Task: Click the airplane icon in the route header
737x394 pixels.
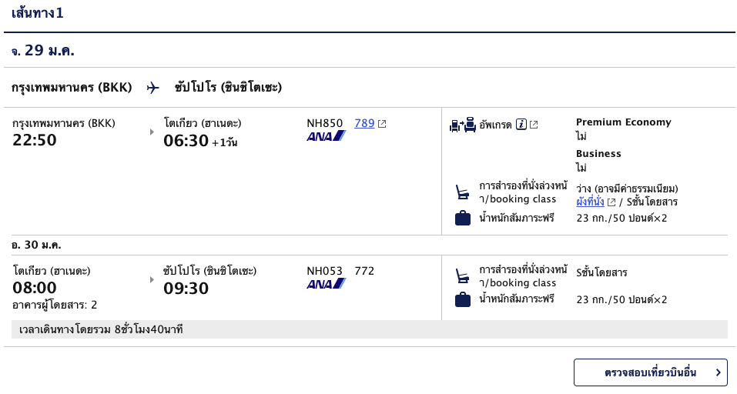Action: coord(152,88)
